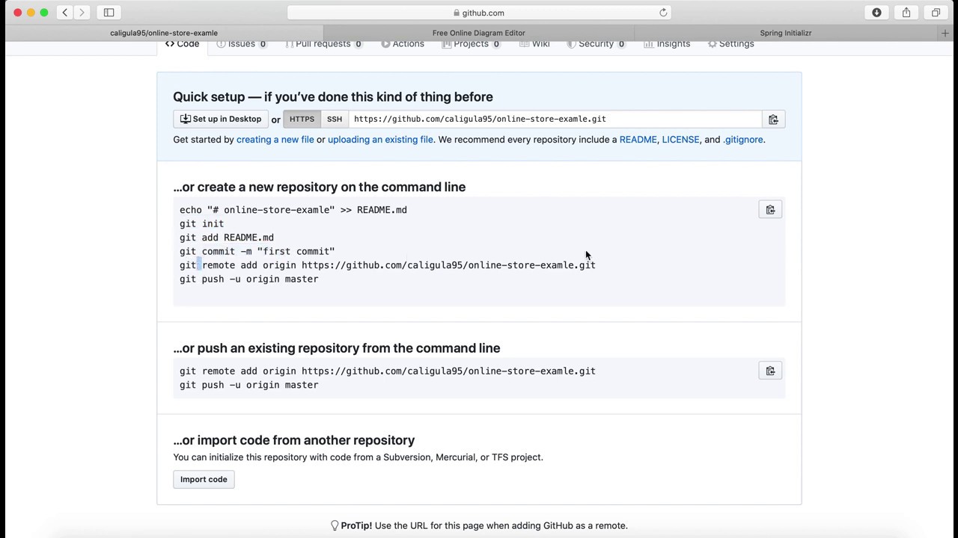The width and height of the screenshot is (958, 538).
Task: Open Safari downloads list
Action: (x=876, y=12)
